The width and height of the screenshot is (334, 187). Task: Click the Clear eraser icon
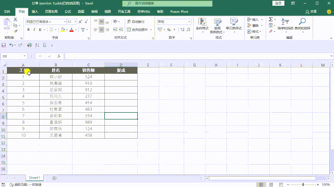pos(271,32)
